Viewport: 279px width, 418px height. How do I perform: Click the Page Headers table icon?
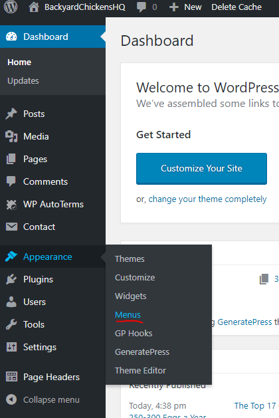tap(11, 377)
